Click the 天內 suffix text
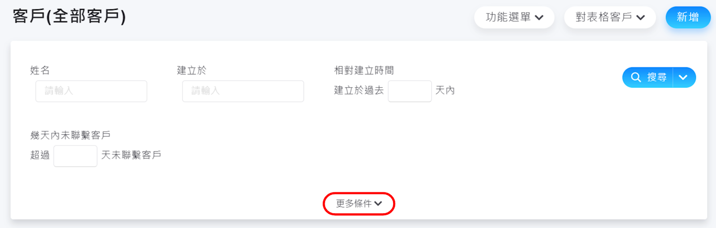 (445, 91)
